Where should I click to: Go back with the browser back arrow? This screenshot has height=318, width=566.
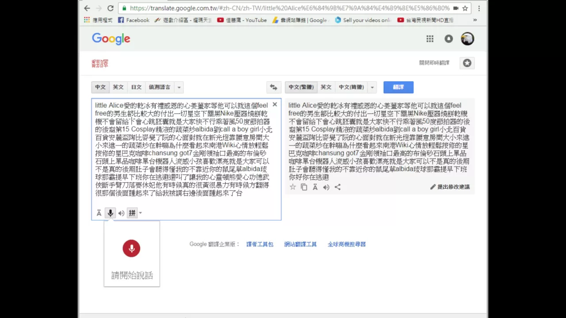click(x=87, y=8)
